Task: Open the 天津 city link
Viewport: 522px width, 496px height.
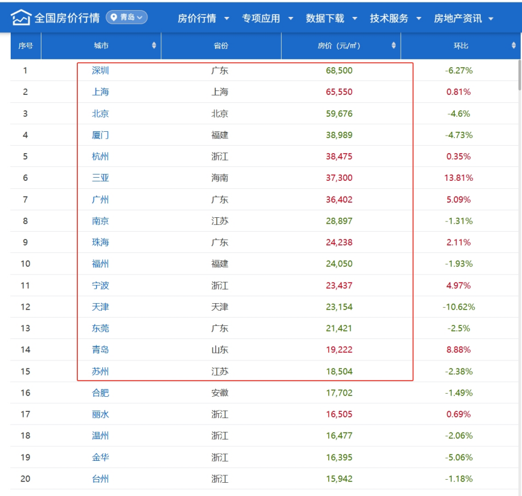Action: [100, 307]
